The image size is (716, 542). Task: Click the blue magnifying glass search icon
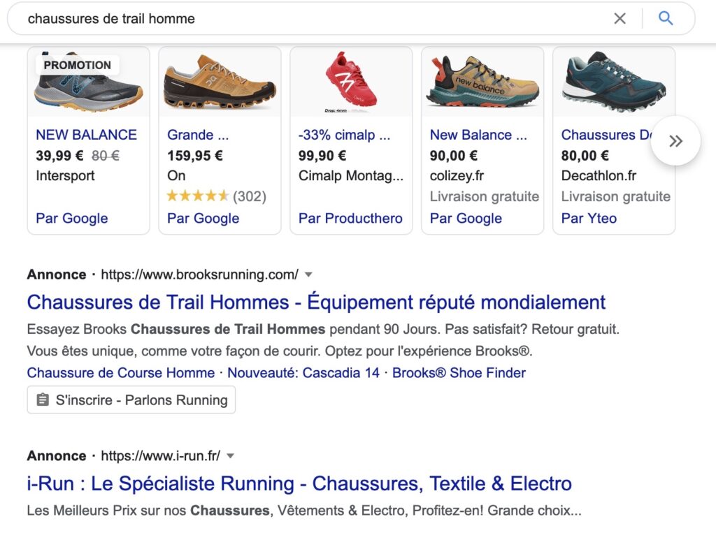pos(666,19)
